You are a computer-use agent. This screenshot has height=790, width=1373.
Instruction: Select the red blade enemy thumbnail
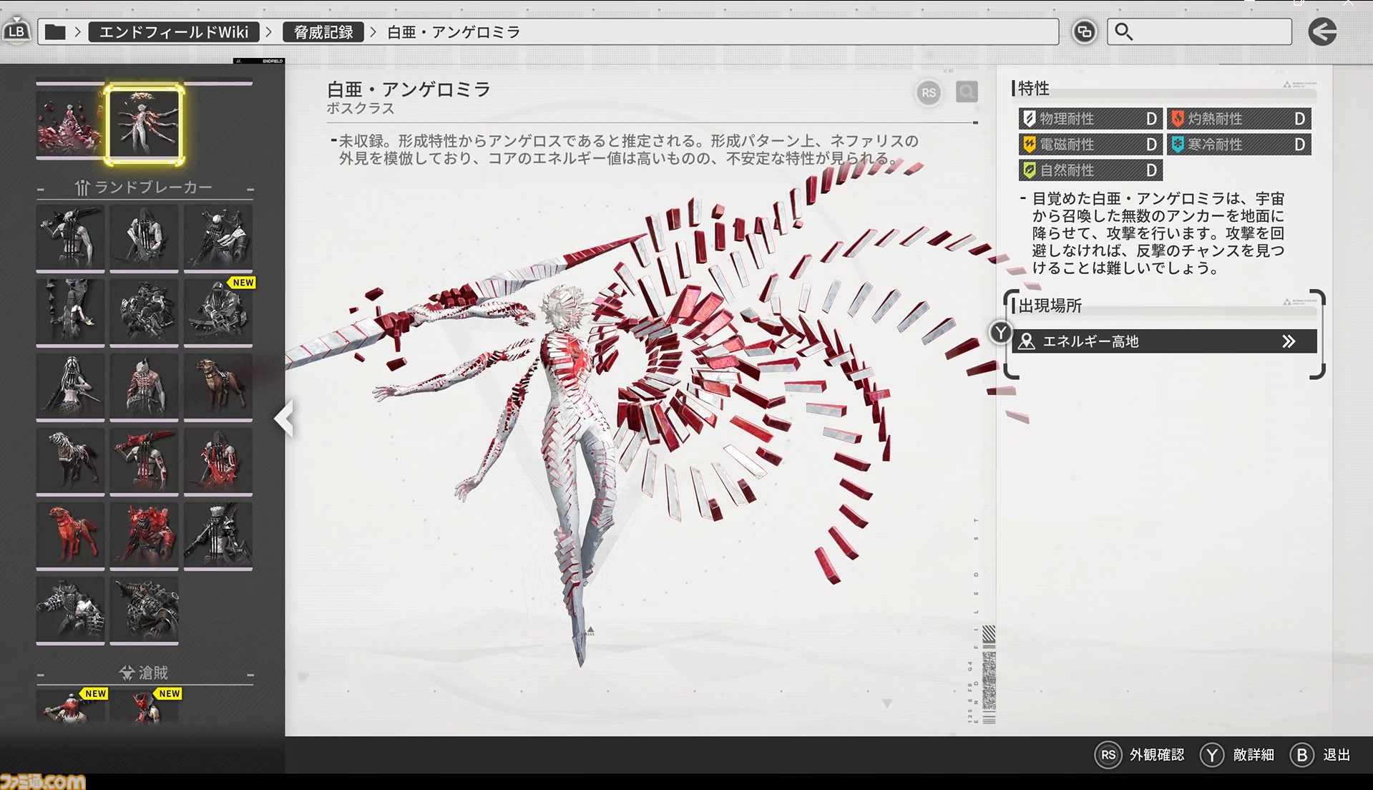pos(145,461)
